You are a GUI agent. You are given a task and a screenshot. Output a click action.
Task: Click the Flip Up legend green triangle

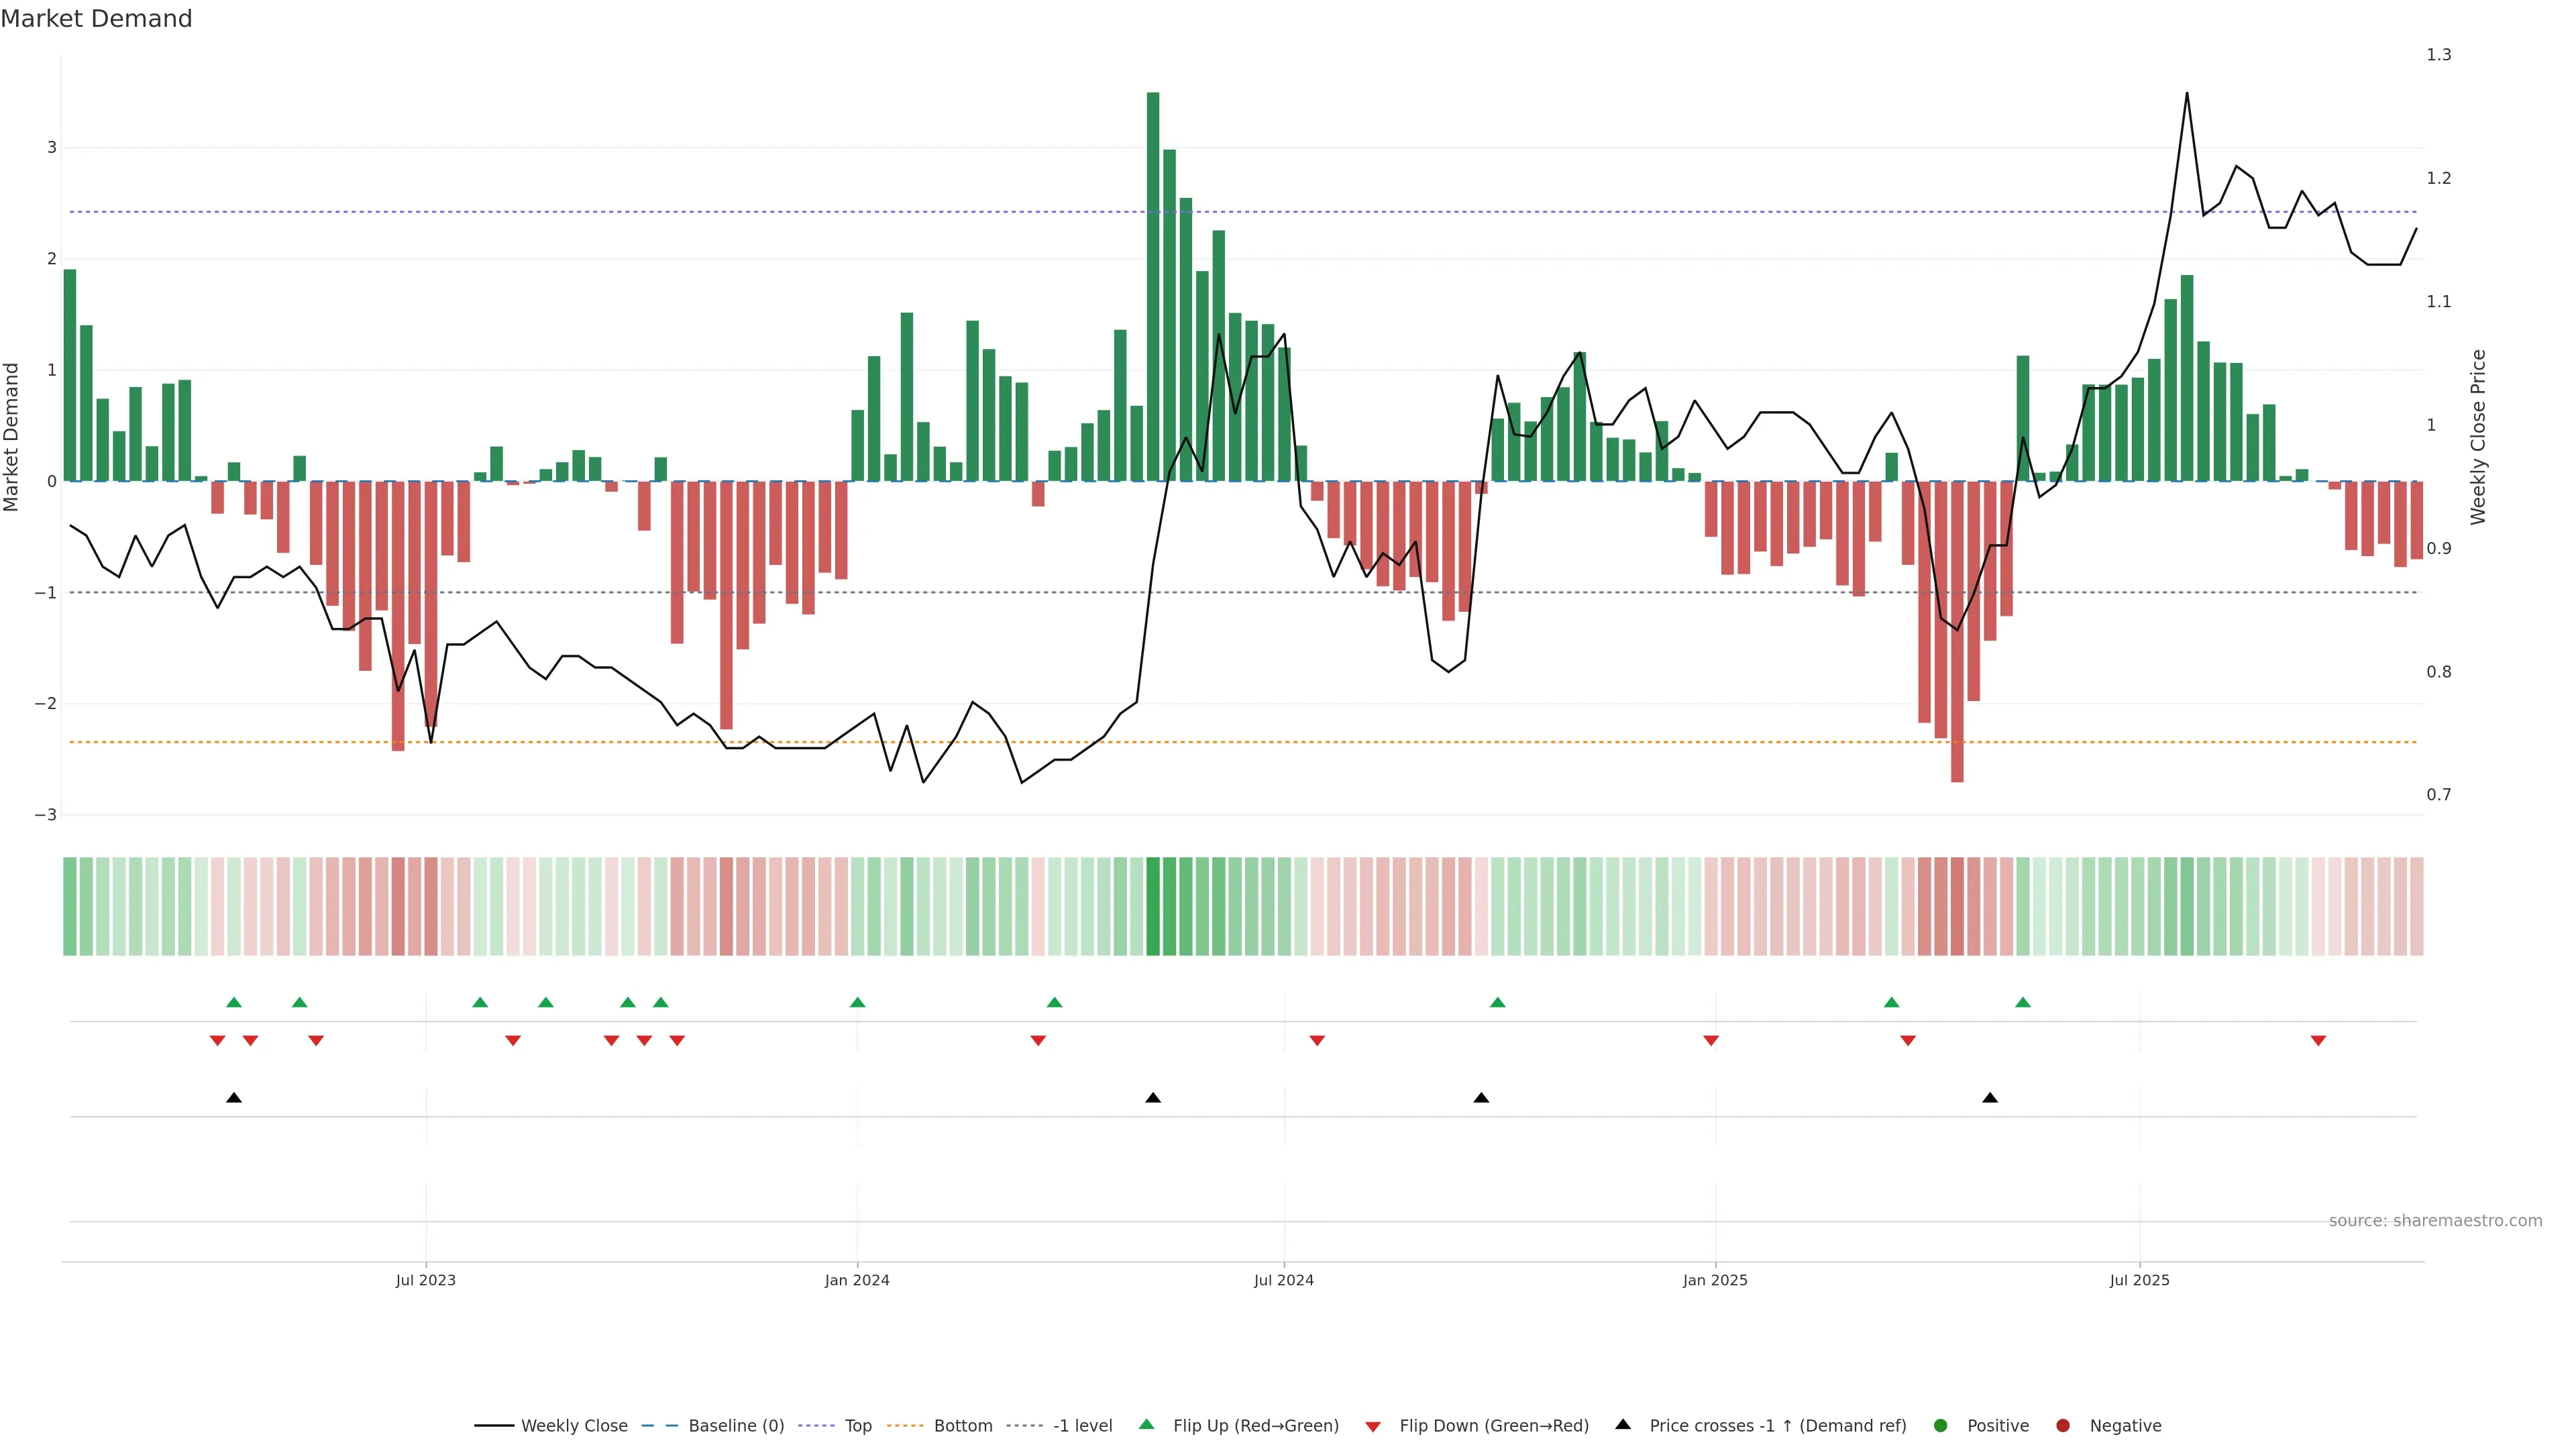(x=1146, y=1425)
